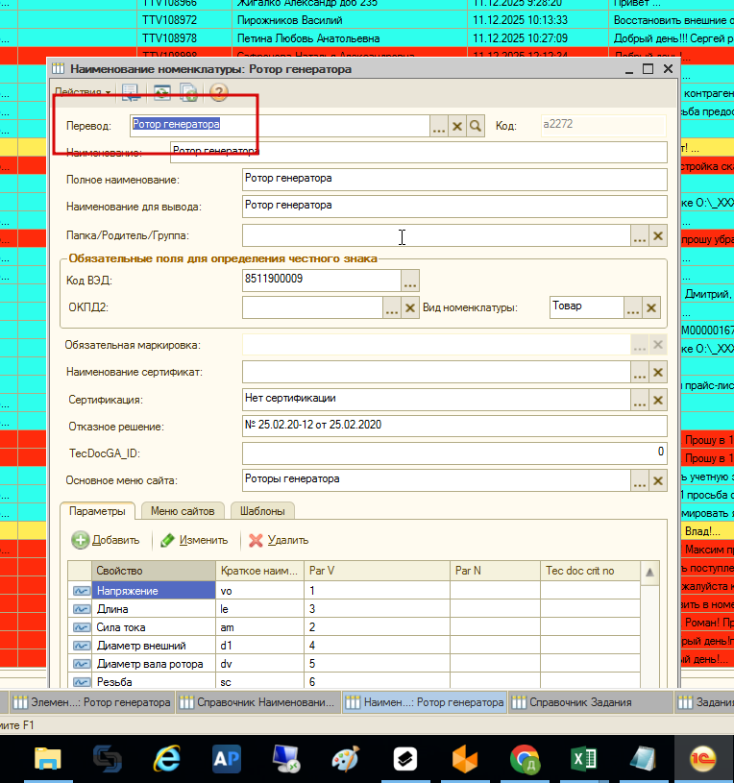This screenshot has width=734, height=783.
Task: Open Excel from taskbar
Action: [x=584, y=759]
